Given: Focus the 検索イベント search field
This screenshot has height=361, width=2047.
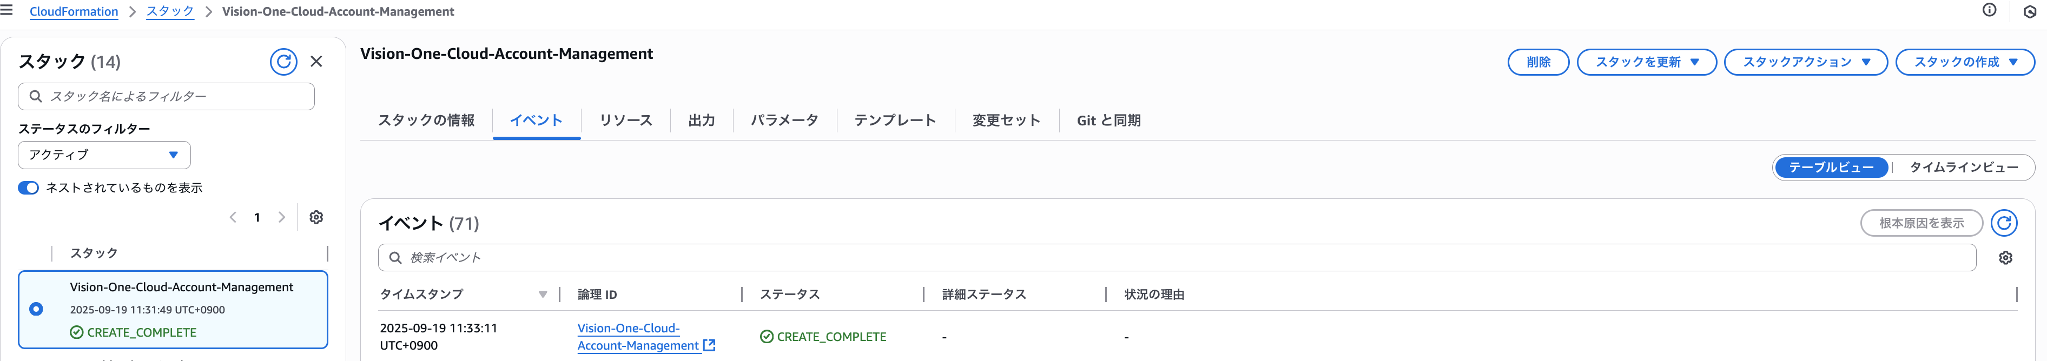Looking at the screenshot, I should [1177, 258].
